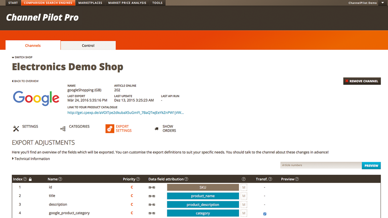The width and height of the screenshot is (388, 218).
Task: Click the lock icon beside Index
Action: click(30, 179)
